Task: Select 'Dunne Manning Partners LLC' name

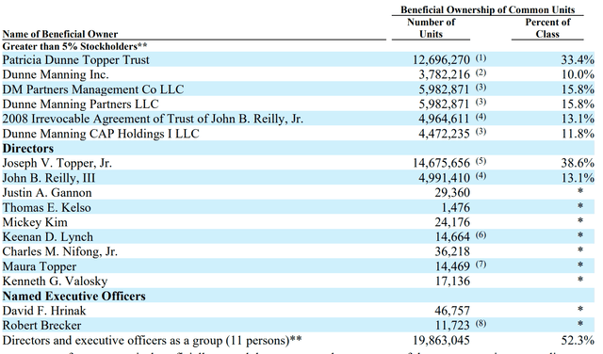Action: point(80,105)
